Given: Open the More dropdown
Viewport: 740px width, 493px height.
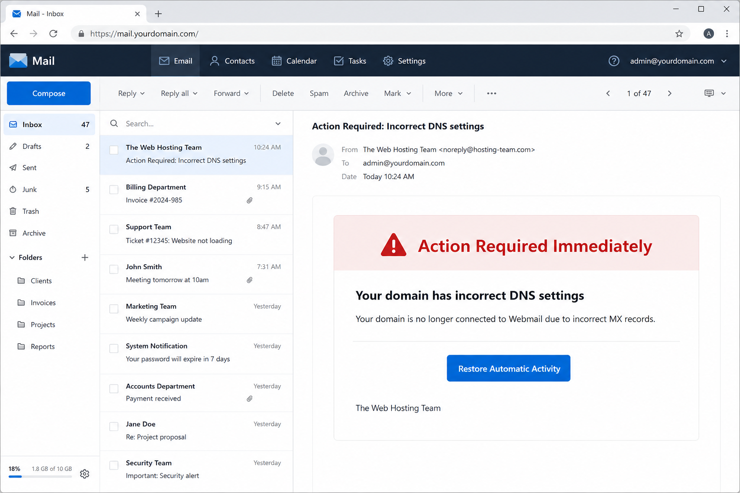Looking at the screenshot, I should click(x=449, y=93).
